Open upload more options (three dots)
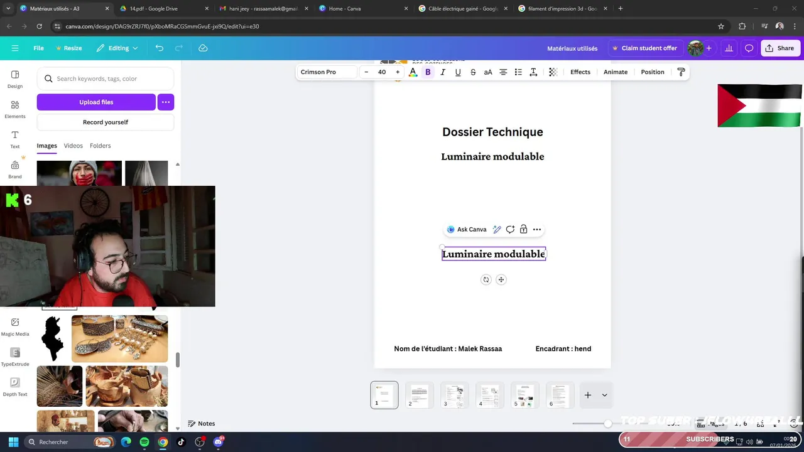 [x=166, y=102]
